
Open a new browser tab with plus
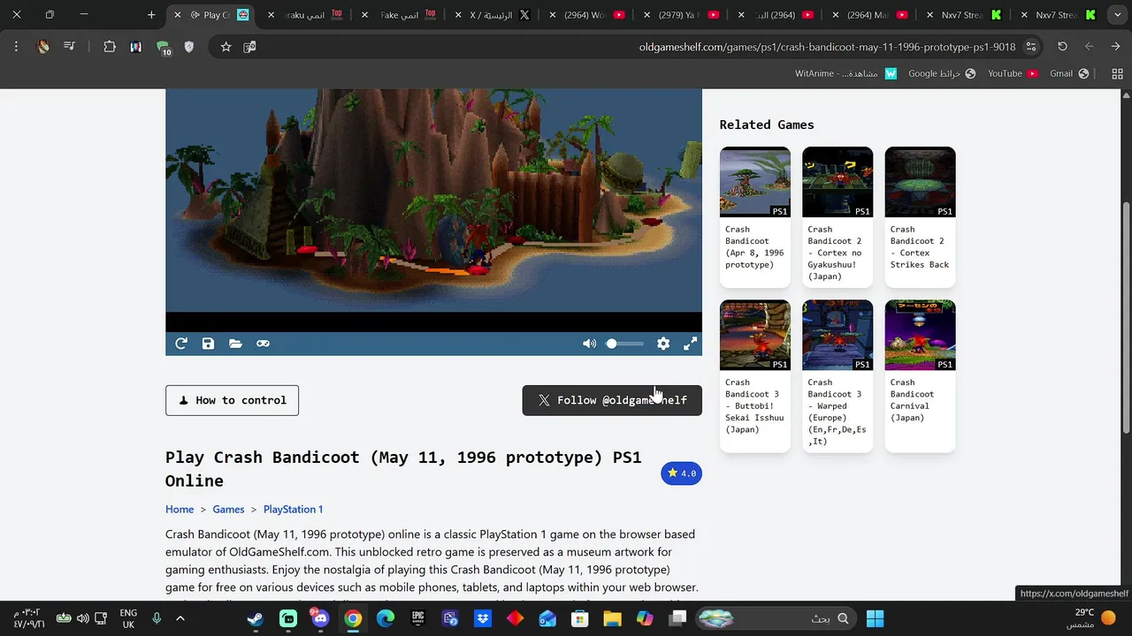pyautogui.click(x=151, y=15)
